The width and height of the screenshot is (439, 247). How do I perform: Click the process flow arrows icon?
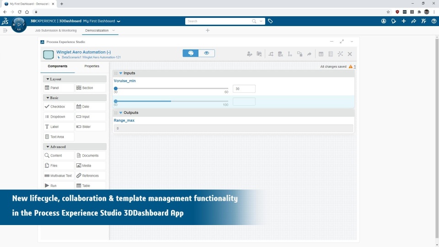(271, 54)
